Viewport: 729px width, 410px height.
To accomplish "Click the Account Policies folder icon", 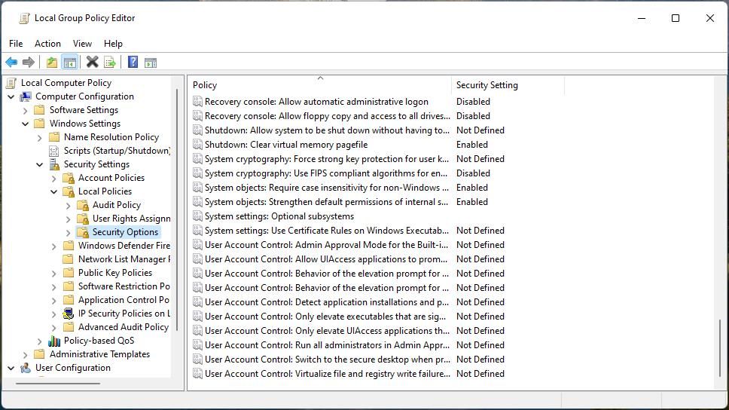I will 69,178.
